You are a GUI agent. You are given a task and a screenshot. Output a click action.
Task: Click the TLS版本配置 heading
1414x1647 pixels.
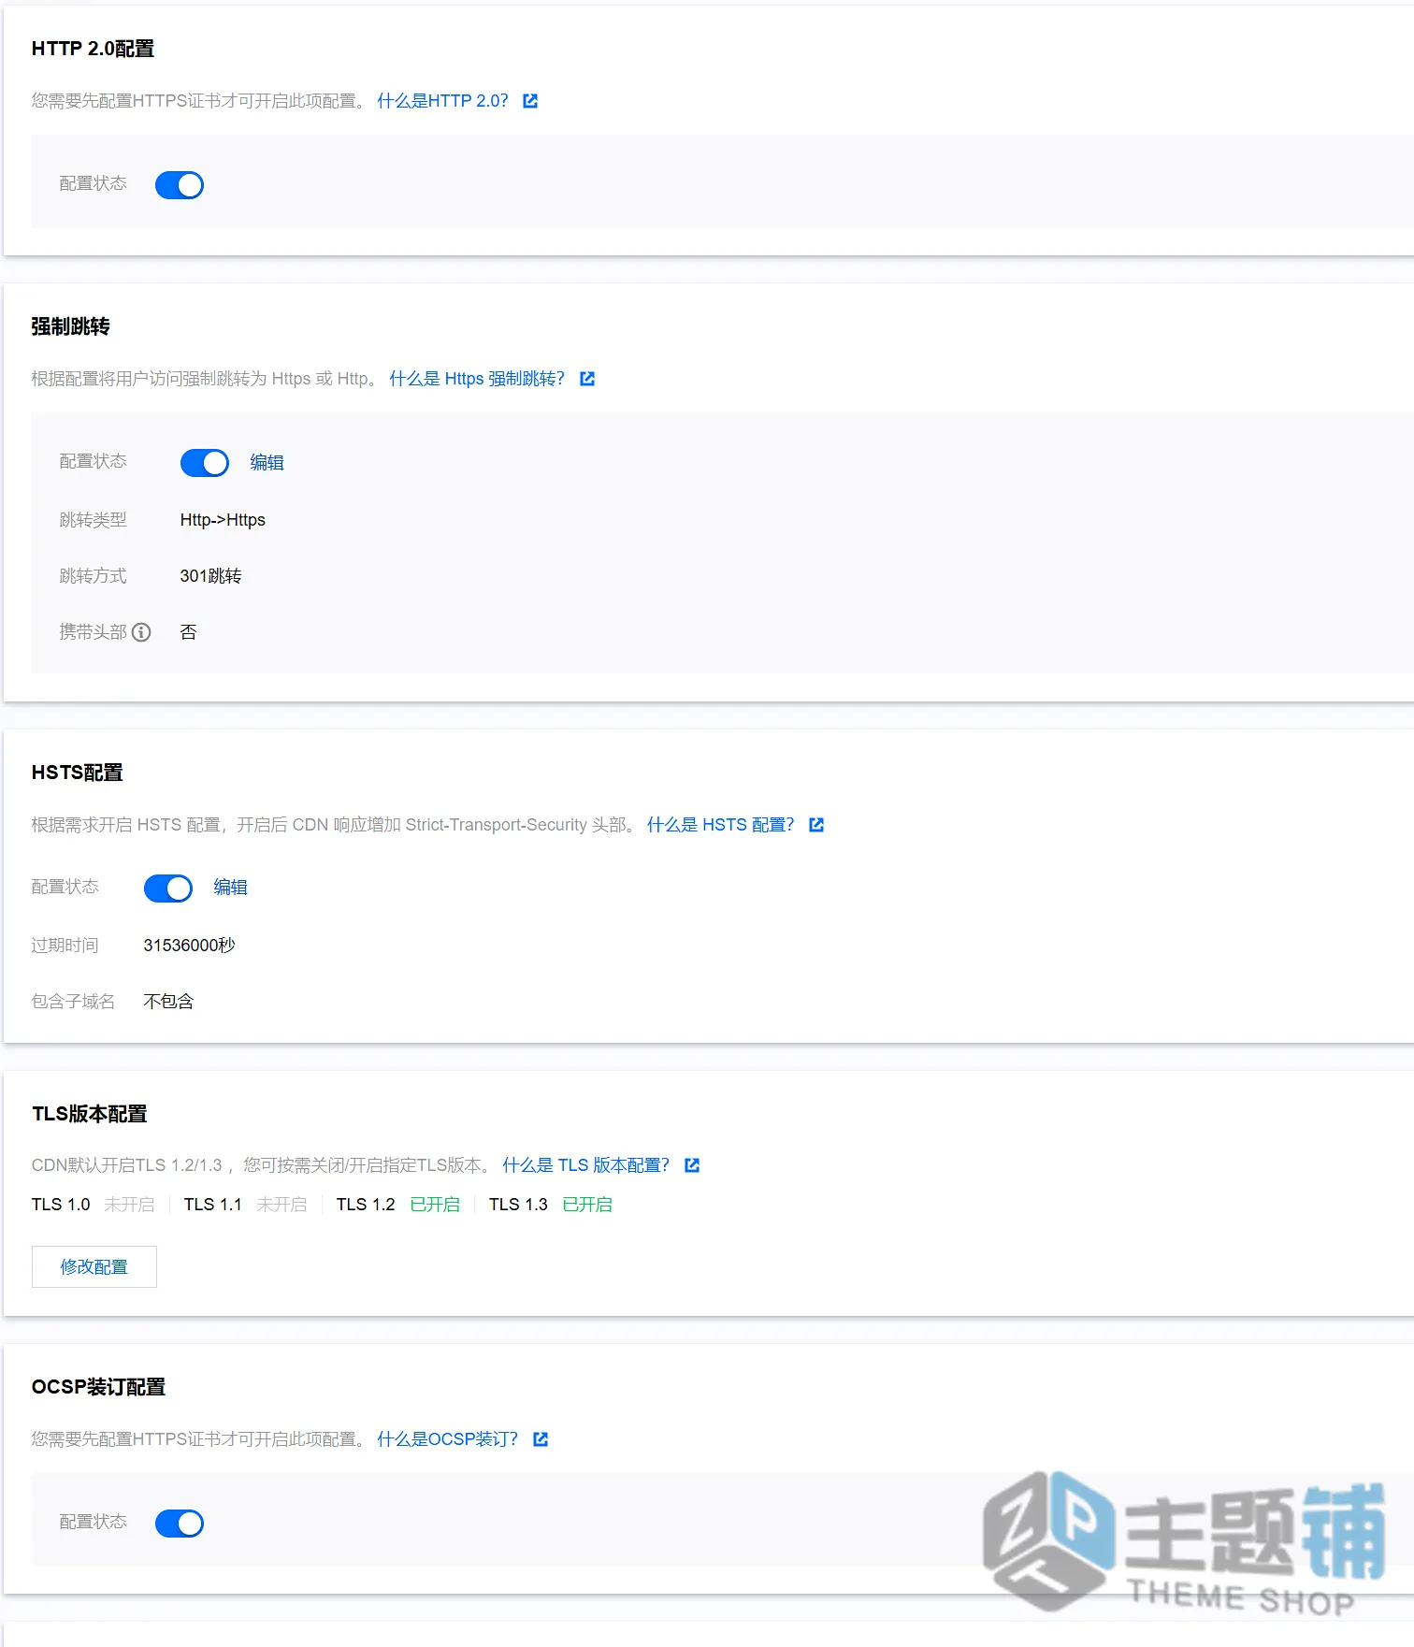tap(90, 1114)
